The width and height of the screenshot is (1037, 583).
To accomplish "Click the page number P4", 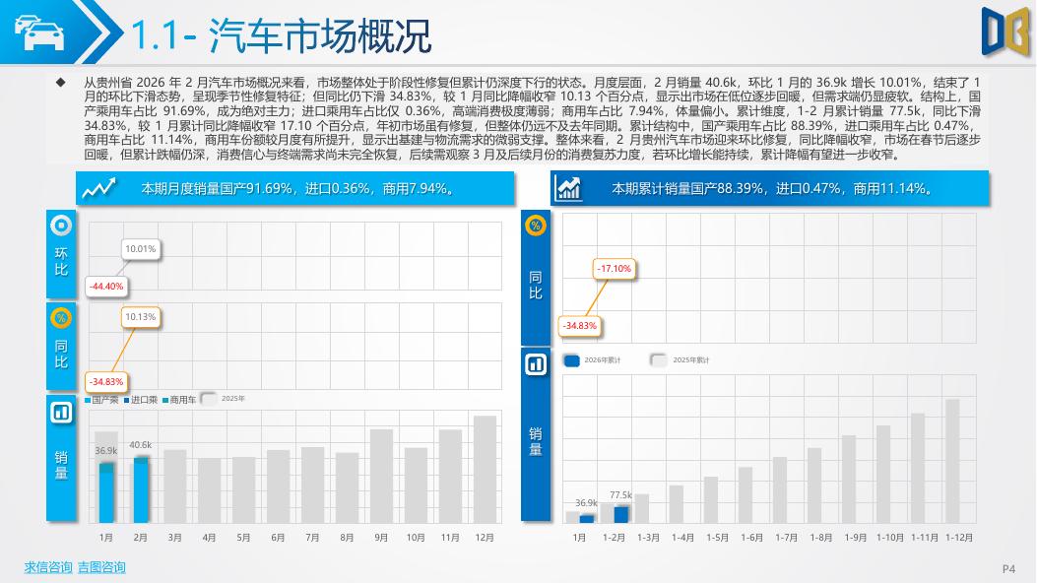I will [1008, 568].
